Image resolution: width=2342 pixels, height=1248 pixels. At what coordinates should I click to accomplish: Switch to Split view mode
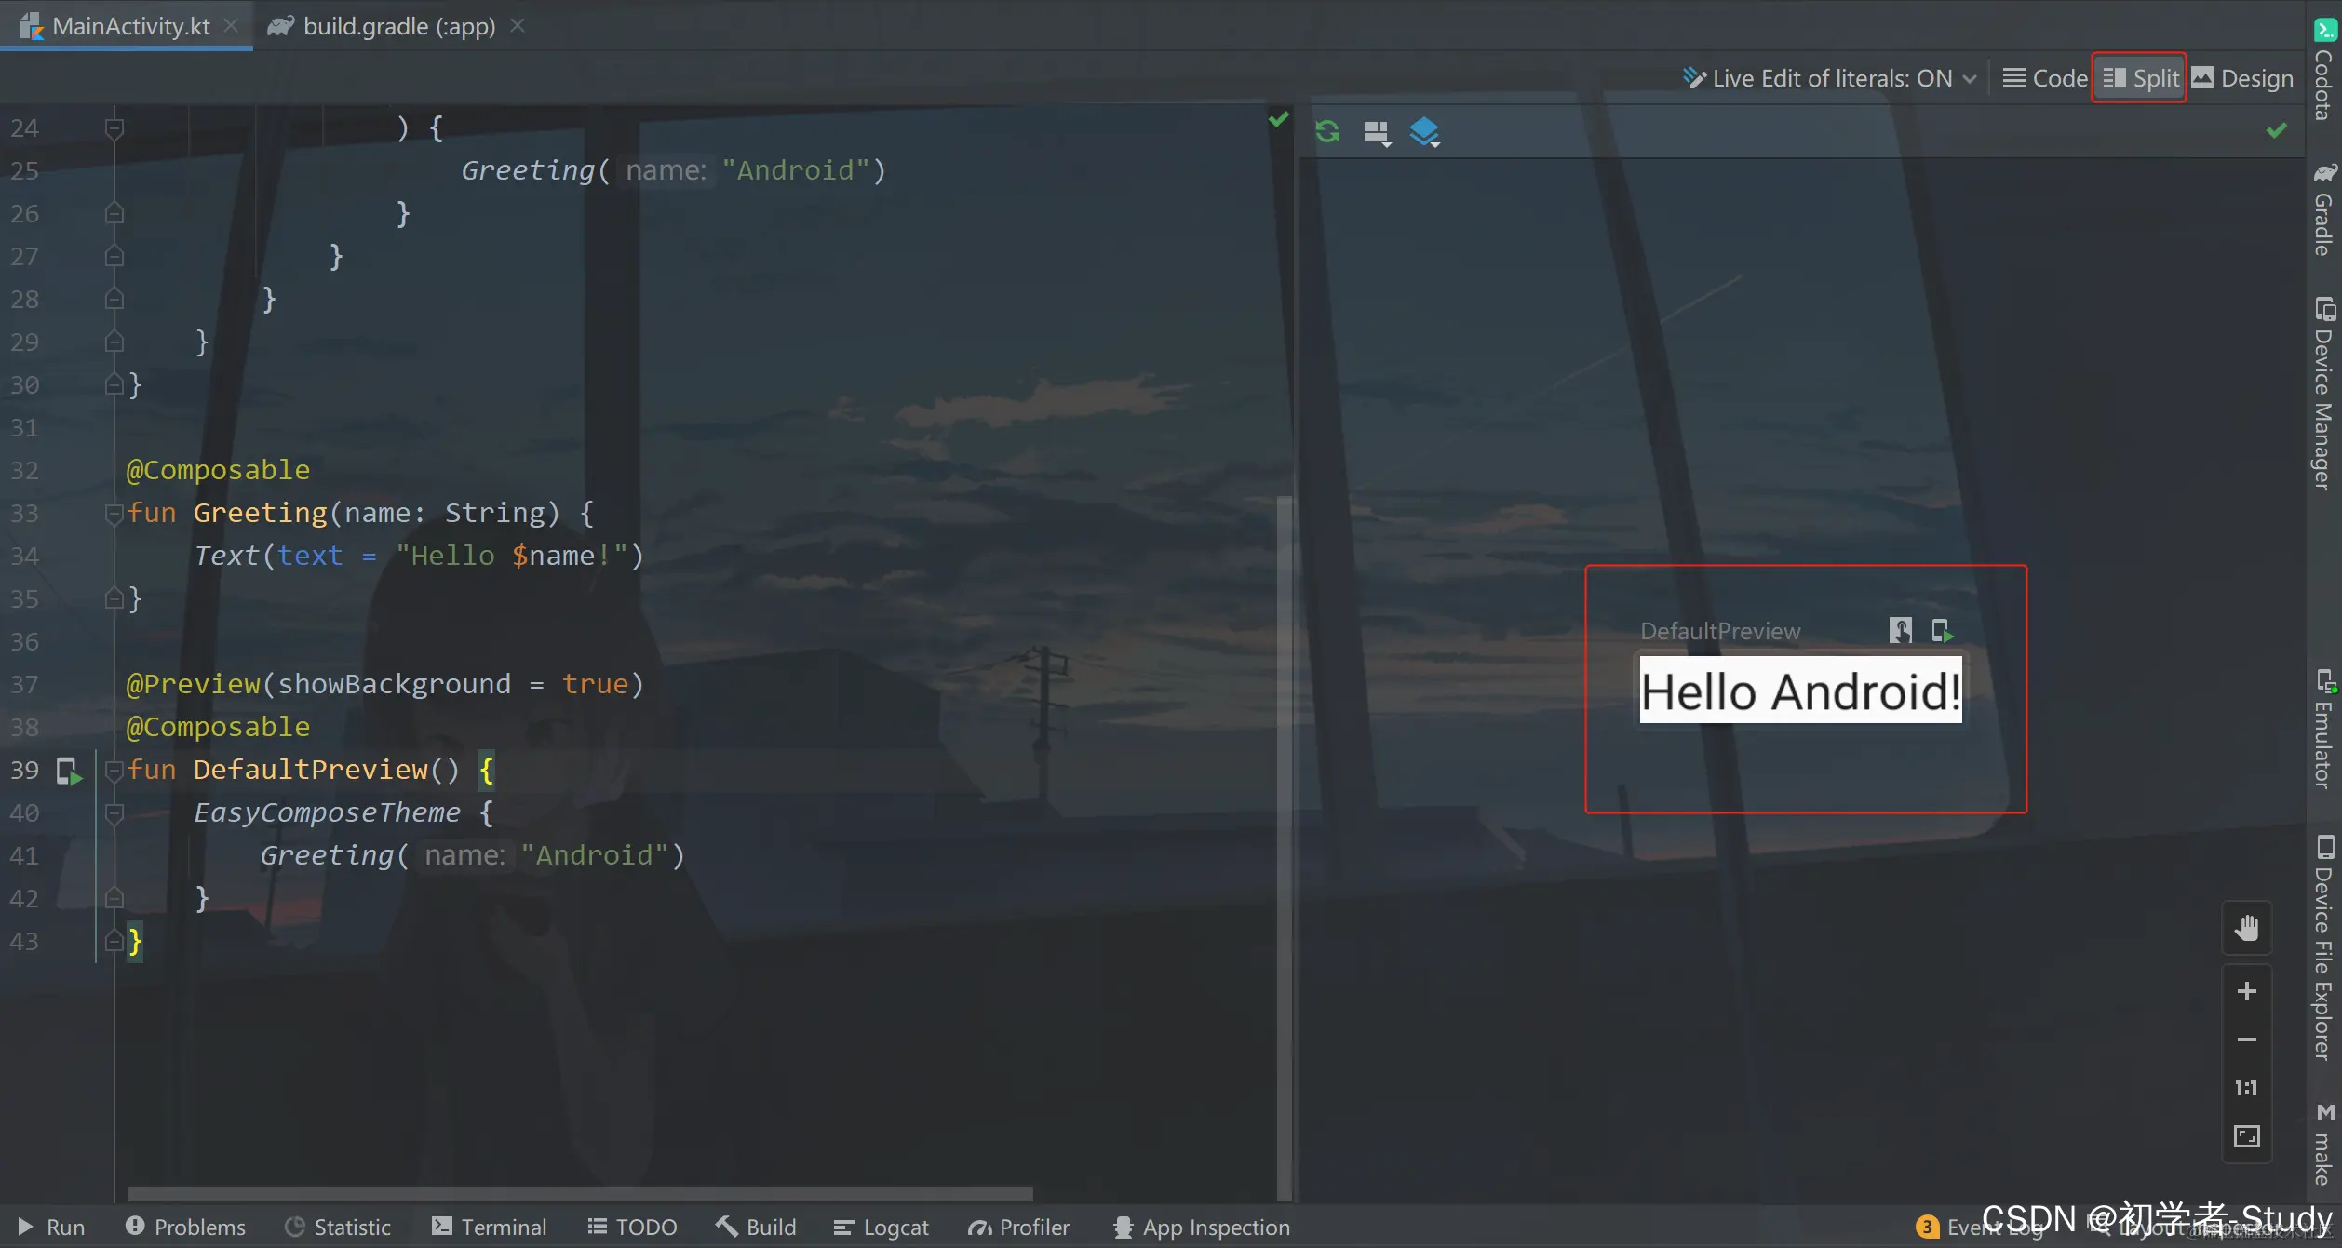[2140, 78]
